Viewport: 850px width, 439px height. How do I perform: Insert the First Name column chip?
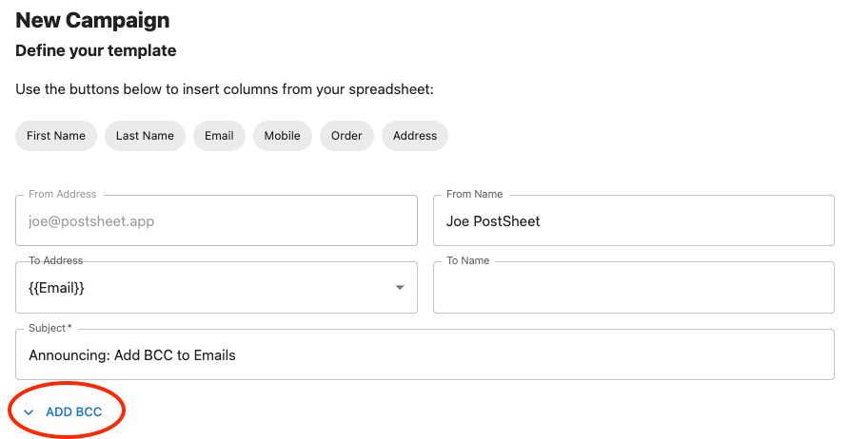(x=56, y=136)
